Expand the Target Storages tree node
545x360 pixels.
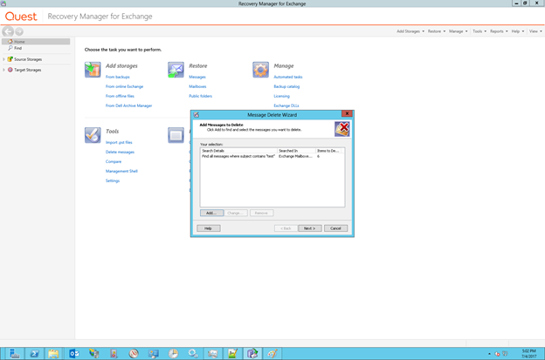point(3,70)
